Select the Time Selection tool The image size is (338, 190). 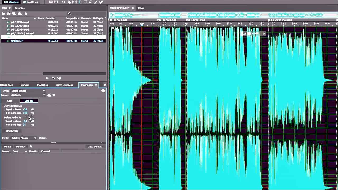(x=80, y=2)
